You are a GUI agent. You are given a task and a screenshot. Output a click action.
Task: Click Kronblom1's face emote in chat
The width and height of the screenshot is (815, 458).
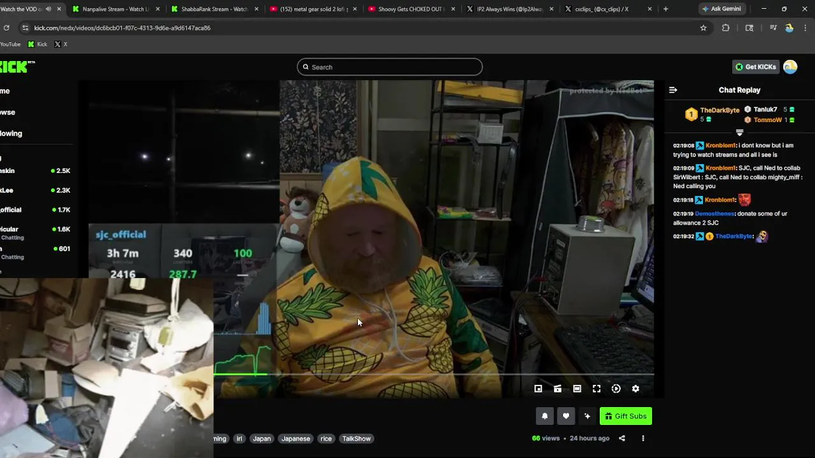pos(744,200)
